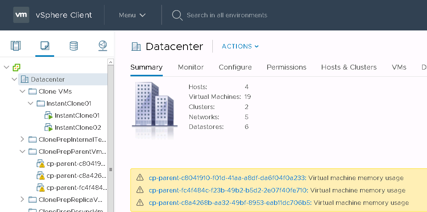The image size is (427, 212).
Task: Click the Datacenter icon in the tree
Action: (x=24, y=79)
